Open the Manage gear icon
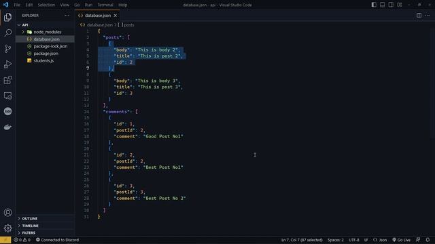Viewport: 435px width, 244px height. coord(7,228)
